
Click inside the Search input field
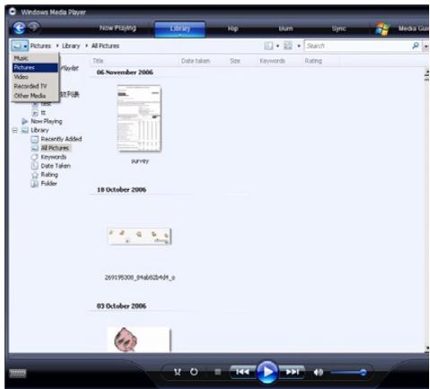pos(357,46)
